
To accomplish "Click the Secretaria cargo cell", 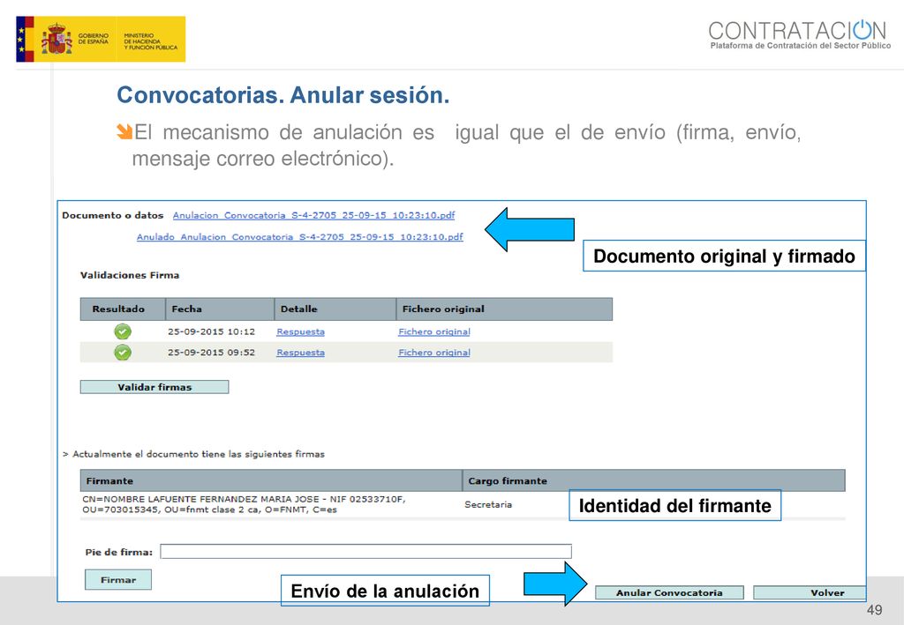I will [x=488, y=504].
